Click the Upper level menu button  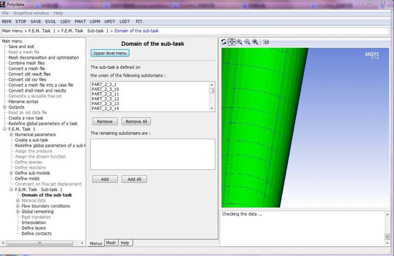110,53
